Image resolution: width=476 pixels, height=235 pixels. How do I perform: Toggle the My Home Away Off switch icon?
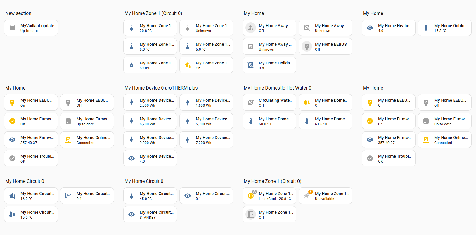pyautogui.click(x=251, y=28)
